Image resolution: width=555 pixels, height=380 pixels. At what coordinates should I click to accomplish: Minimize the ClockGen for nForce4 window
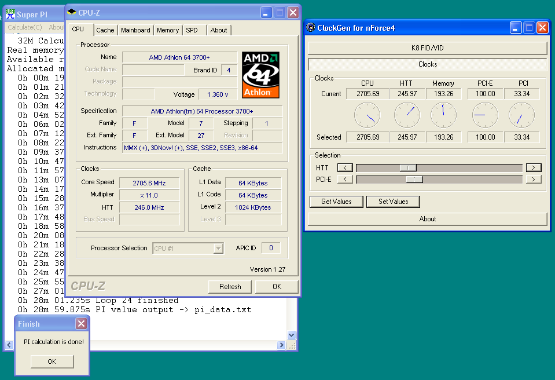pos(515,28)
